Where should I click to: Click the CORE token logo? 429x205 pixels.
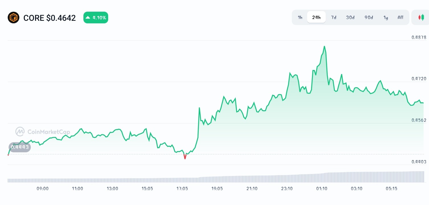[x=13, y=17]
